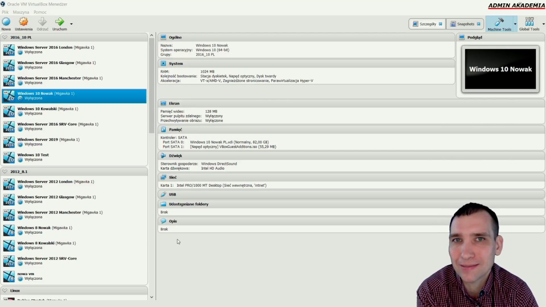Select Windows Server 2019 VM

(x=74, y=142)
